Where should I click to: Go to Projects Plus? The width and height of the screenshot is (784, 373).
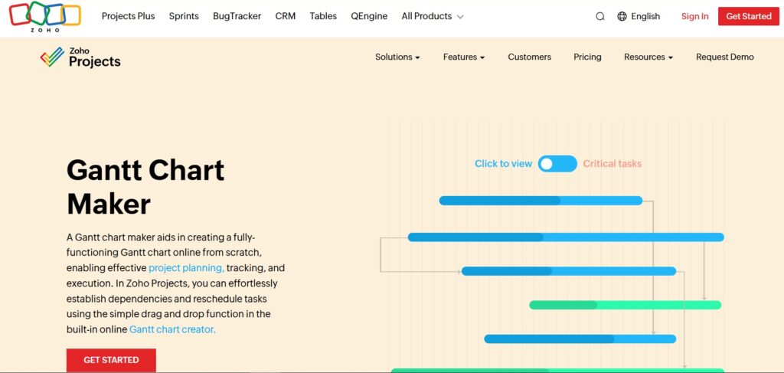pyautogui.click(x=129, y=17)
